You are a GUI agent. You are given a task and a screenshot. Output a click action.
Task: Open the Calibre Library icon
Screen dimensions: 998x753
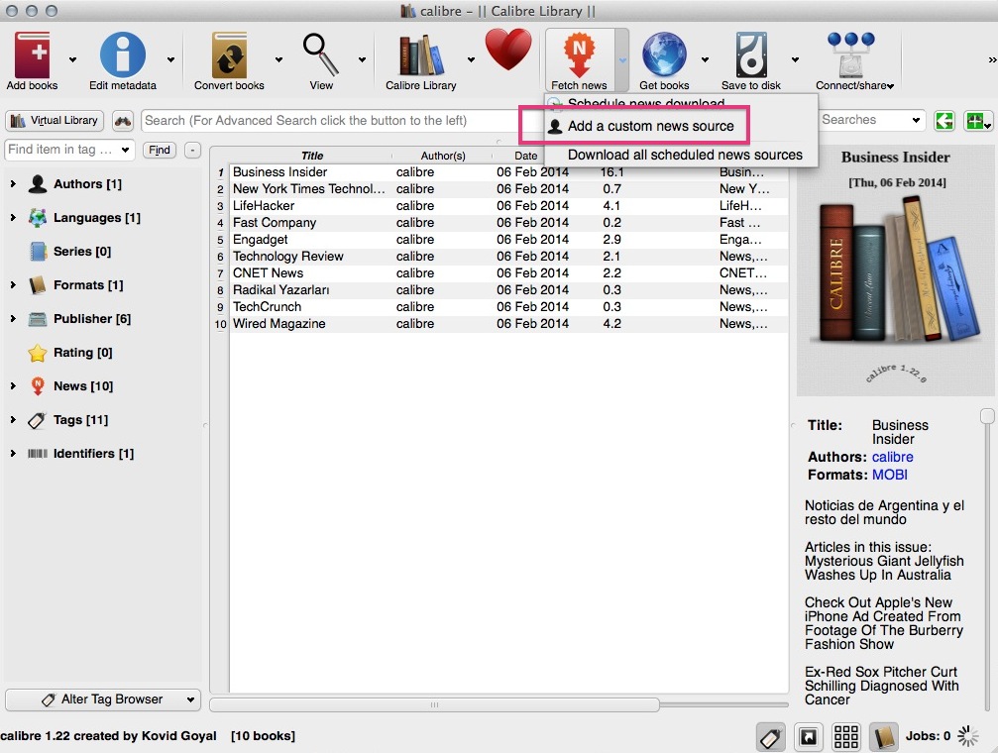[x=421, y=55]
